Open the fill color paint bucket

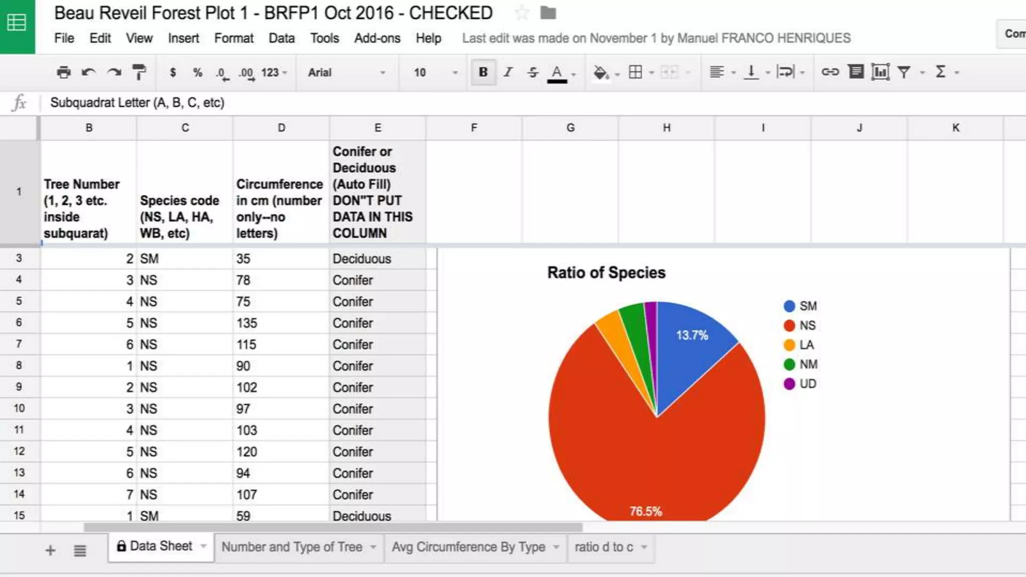(x=601, y=73)
